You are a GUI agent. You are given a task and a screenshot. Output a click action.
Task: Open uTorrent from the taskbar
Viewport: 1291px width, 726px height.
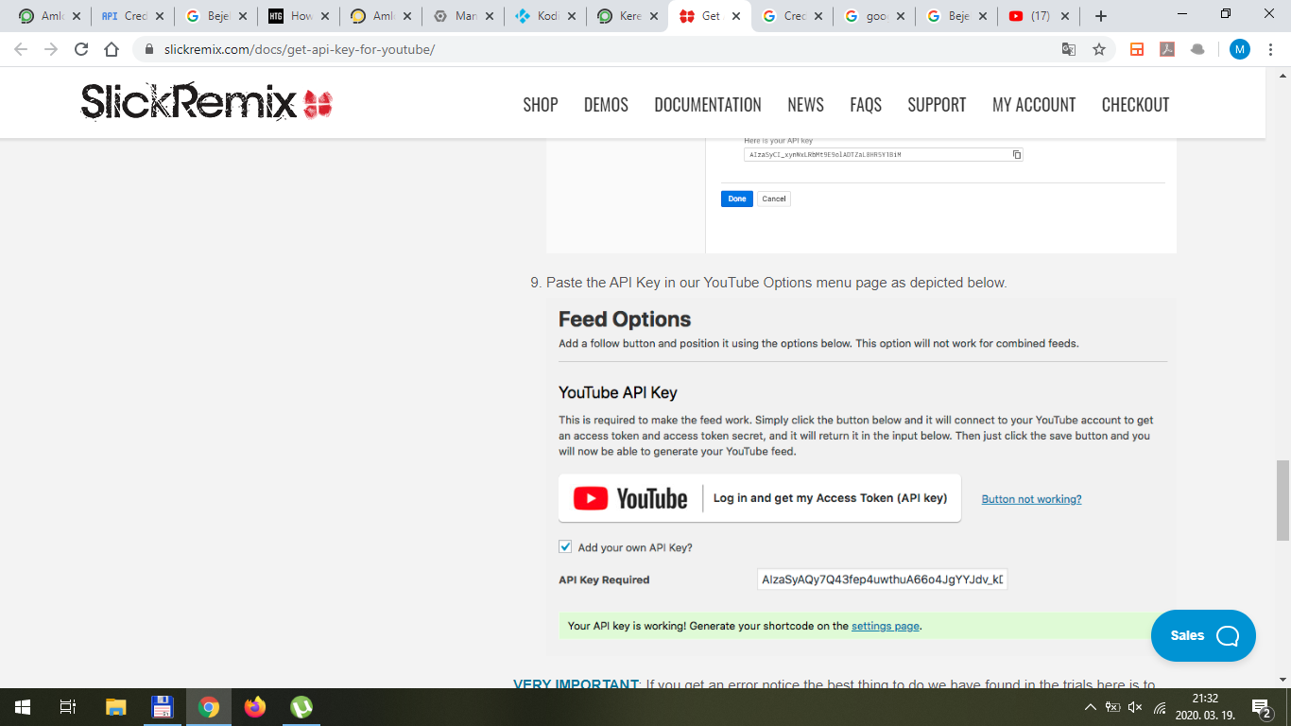pyautogui.click(x=301, y=707)
